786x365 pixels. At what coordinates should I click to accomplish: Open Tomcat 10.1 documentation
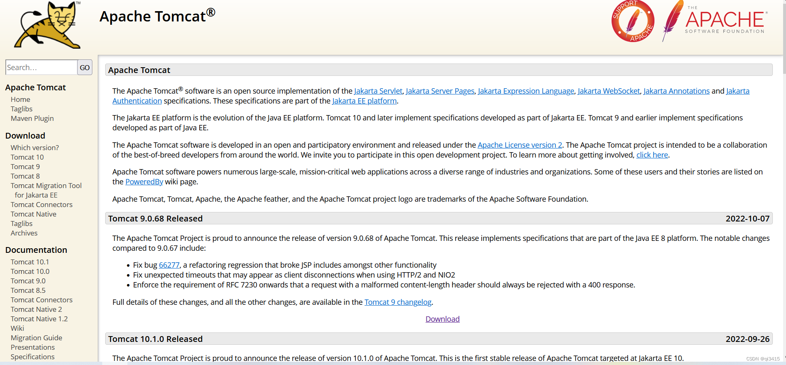pos(30,262)
